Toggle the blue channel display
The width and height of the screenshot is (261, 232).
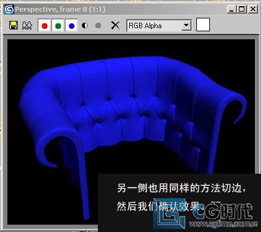click(x=71, y=26)
